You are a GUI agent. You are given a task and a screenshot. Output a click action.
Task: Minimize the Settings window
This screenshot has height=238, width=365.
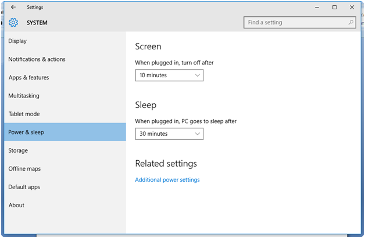click(316, 8)
